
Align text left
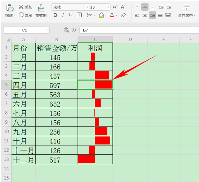pyautogui.click(x=137, y=15)
